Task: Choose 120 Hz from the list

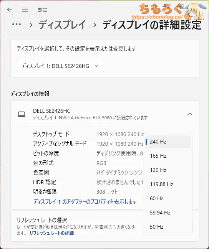Action: 168,170
